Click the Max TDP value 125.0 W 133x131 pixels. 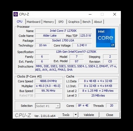[x=86, y=36]
